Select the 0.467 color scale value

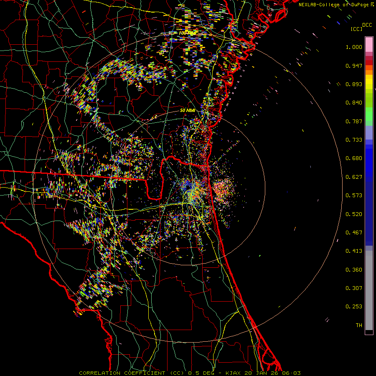point(354,233)
